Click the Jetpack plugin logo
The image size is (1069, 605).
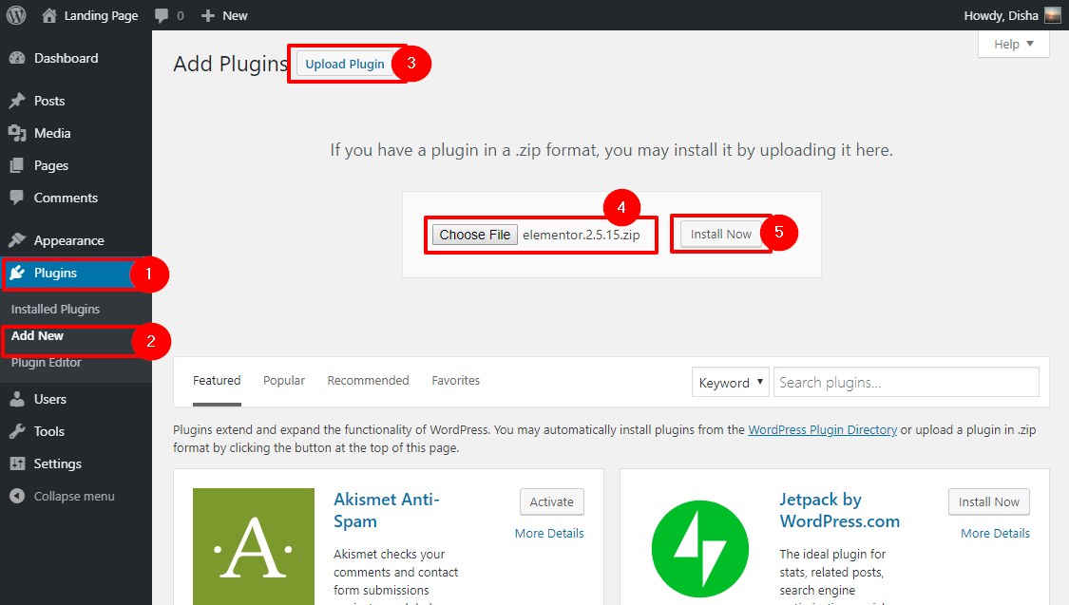pos(700,548)
